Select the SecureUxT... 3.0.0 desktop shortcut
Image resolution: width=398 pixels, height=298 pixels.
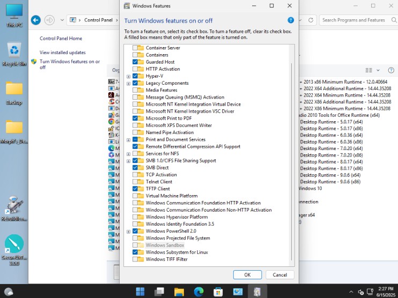(14, 250)
